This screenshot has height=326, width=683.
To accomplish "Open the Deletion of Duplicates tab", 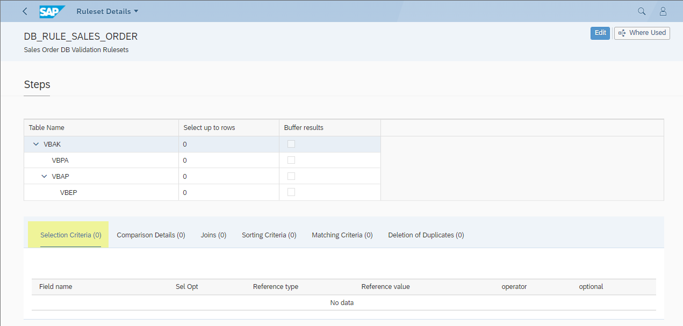I will pyautogui.click(x=426, y=235).
